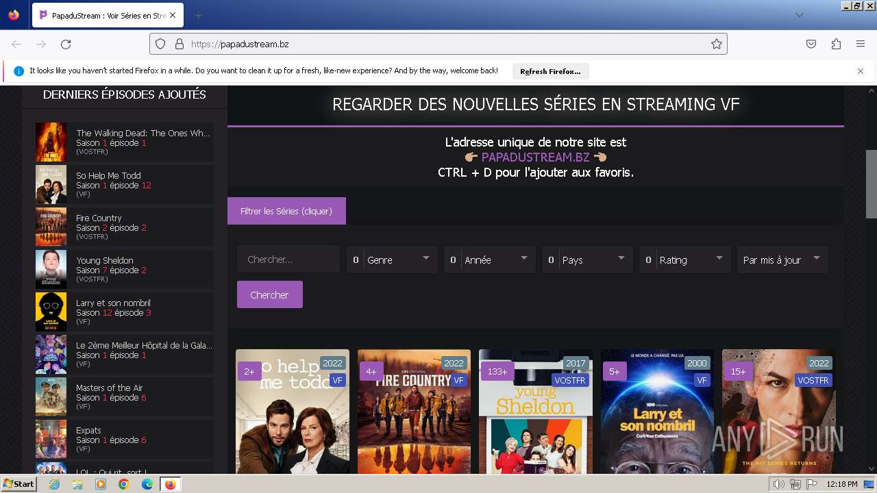Go back using browser back arrow
Screen dimensions: 877x493
[16, 44]
